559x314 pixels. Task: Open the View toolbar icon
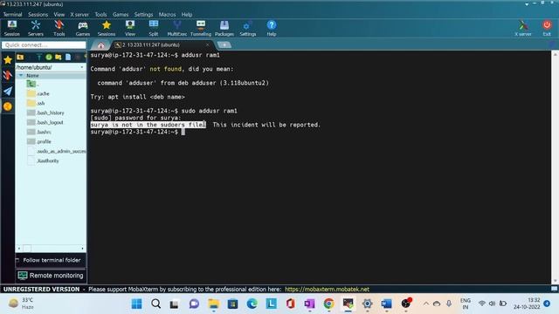[130, 28]
